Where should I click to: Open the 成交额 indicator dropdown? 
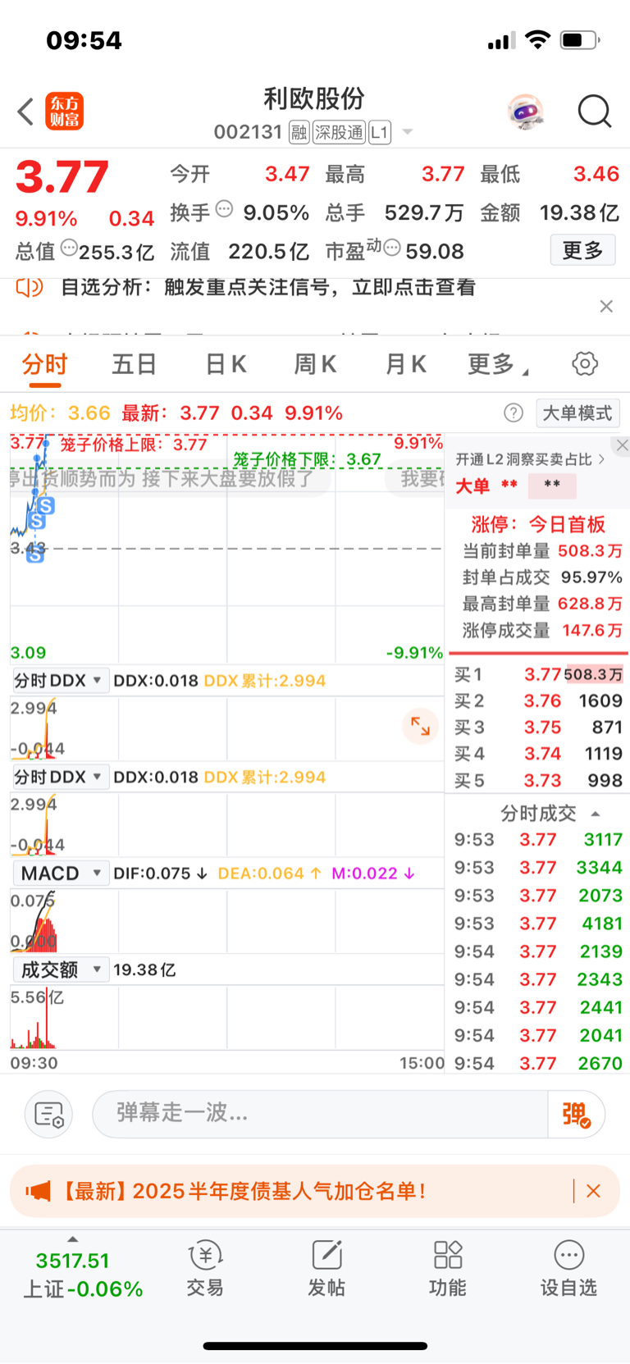(x=61, y=969)
